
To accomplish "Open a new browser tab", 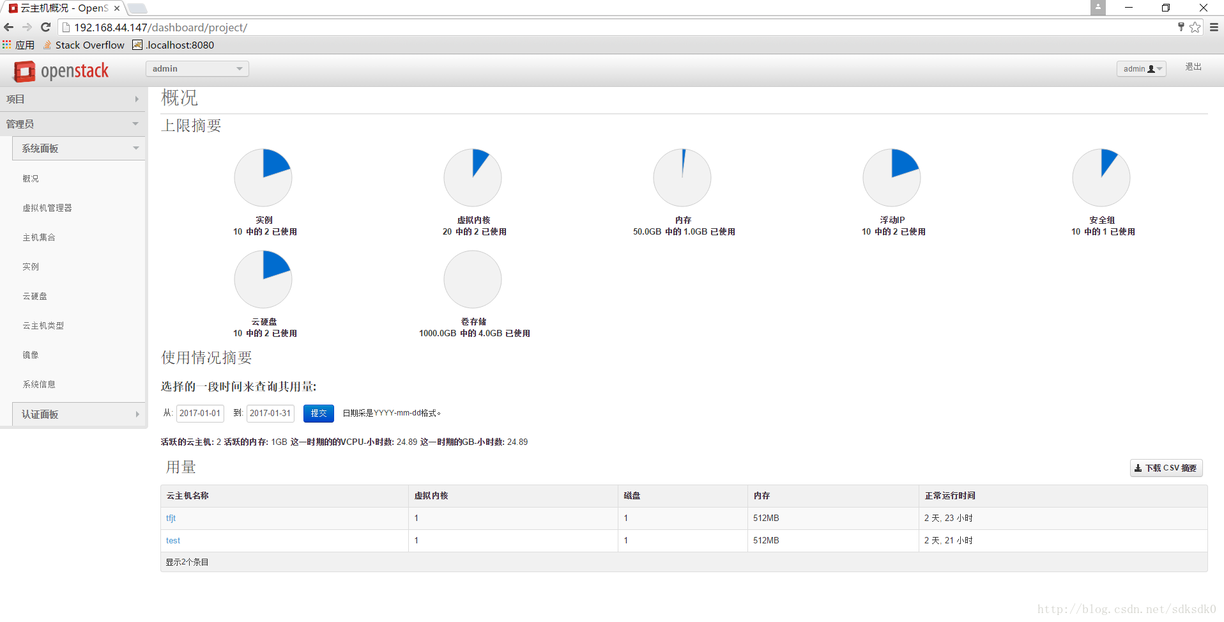I will coord(137,8).
